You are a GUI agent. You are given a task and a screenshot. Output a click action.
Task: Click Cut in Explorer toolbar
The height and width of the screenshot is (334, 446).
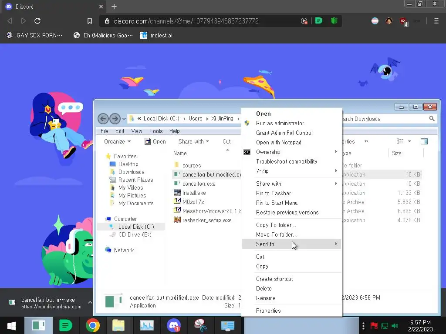click(x=226, y=141)
